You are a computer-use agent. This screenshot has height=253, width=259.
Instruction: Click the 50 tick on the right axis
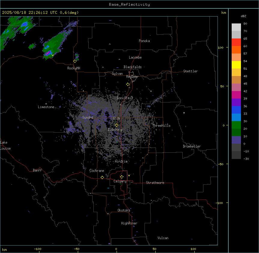[222, 86]
